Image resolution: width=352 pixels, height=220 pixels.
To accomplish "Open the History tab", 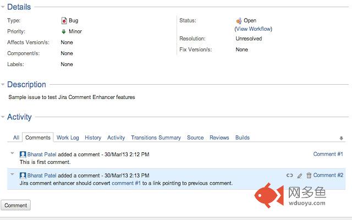I will coord(93,137).
